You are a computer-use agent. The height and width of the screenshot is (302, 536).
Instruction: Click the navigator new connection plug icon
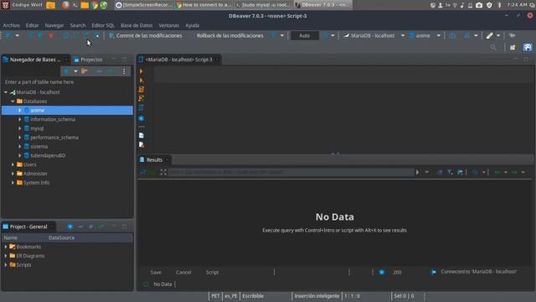(66, 71)
